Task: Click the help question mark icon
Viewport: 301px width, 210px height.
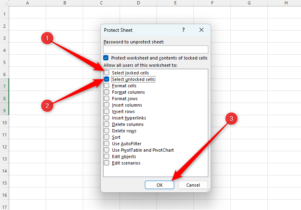Action: tap(183, 30)
